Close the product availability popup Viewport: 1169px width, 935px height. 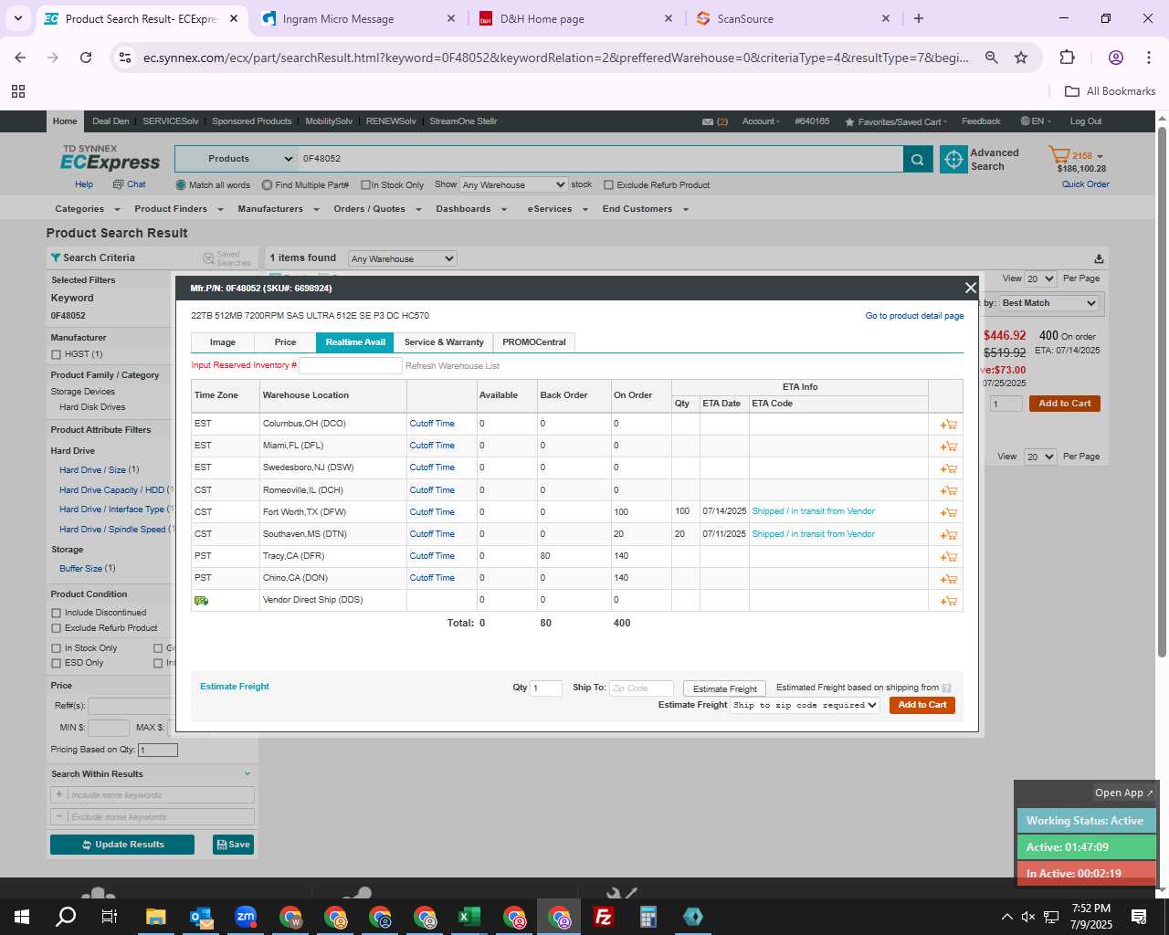tap(970, 288)
